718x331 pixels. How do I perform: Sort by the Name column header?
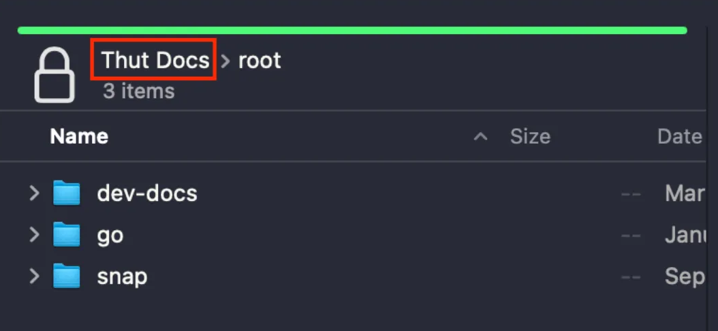pos(79,137)
